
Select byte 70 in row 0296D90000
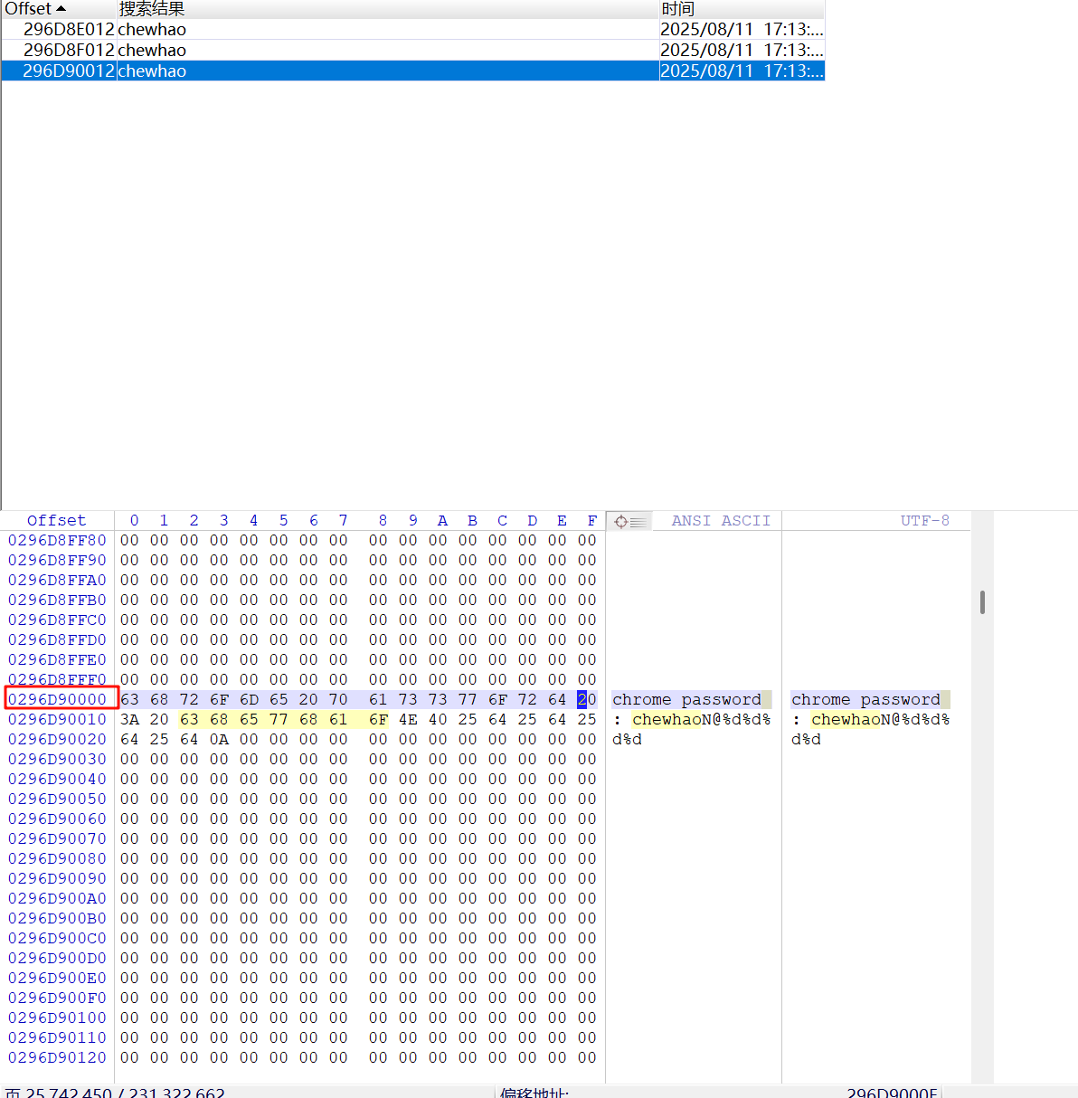click(x=338, y=699)
